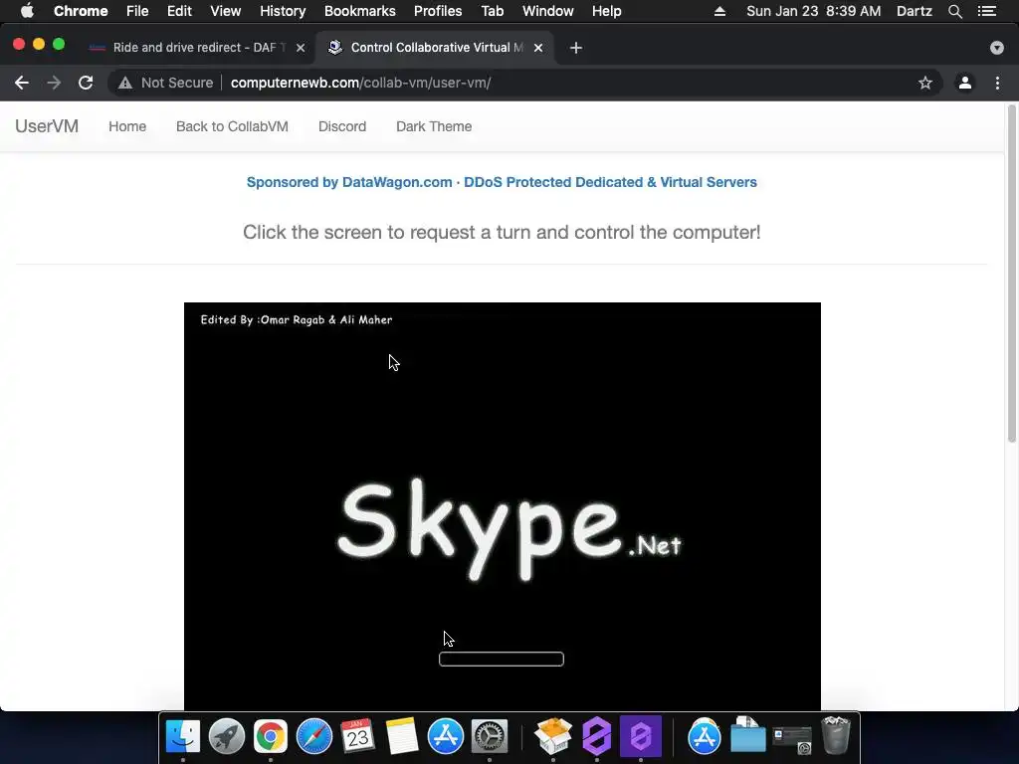Click the Apple menu icon
This screenshot has width=1019, height=764.
27,11
